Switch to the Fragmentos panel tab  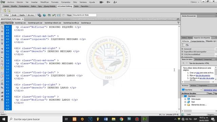coord(203,86)
